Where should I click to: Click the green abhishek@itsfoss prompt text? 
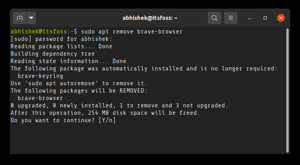pyautogui.click(x=39, y=32)
